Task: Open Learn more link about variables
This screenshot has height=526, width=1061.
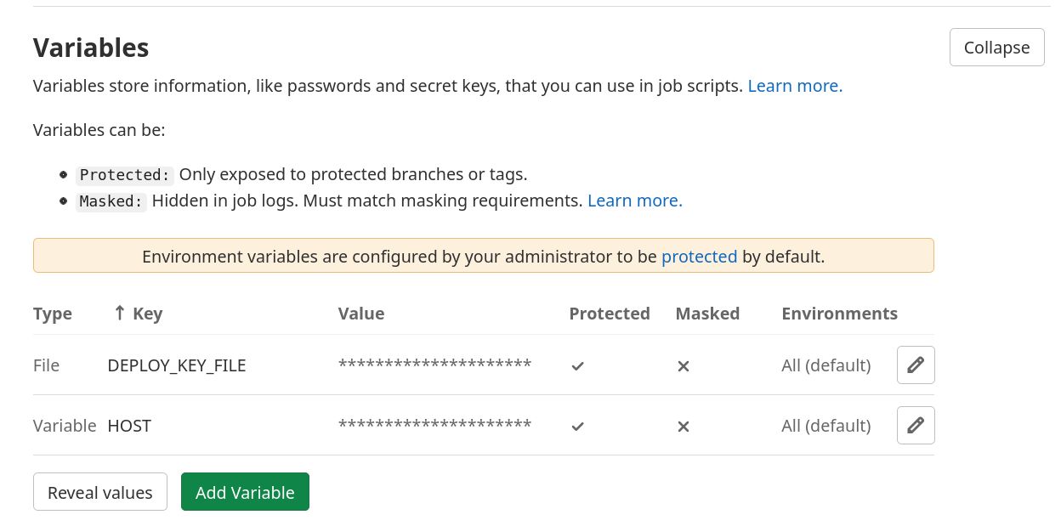Action: [795, 86]
